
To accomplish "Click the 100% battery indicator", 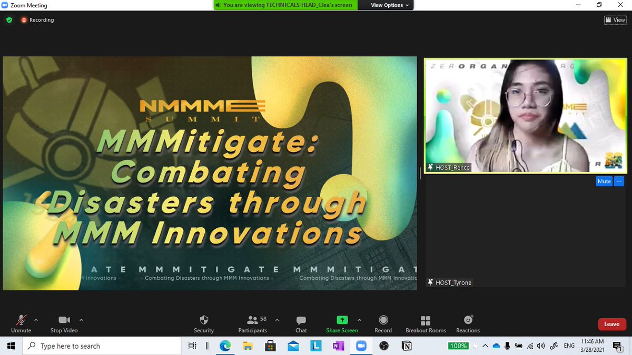I will click(458, 346).
